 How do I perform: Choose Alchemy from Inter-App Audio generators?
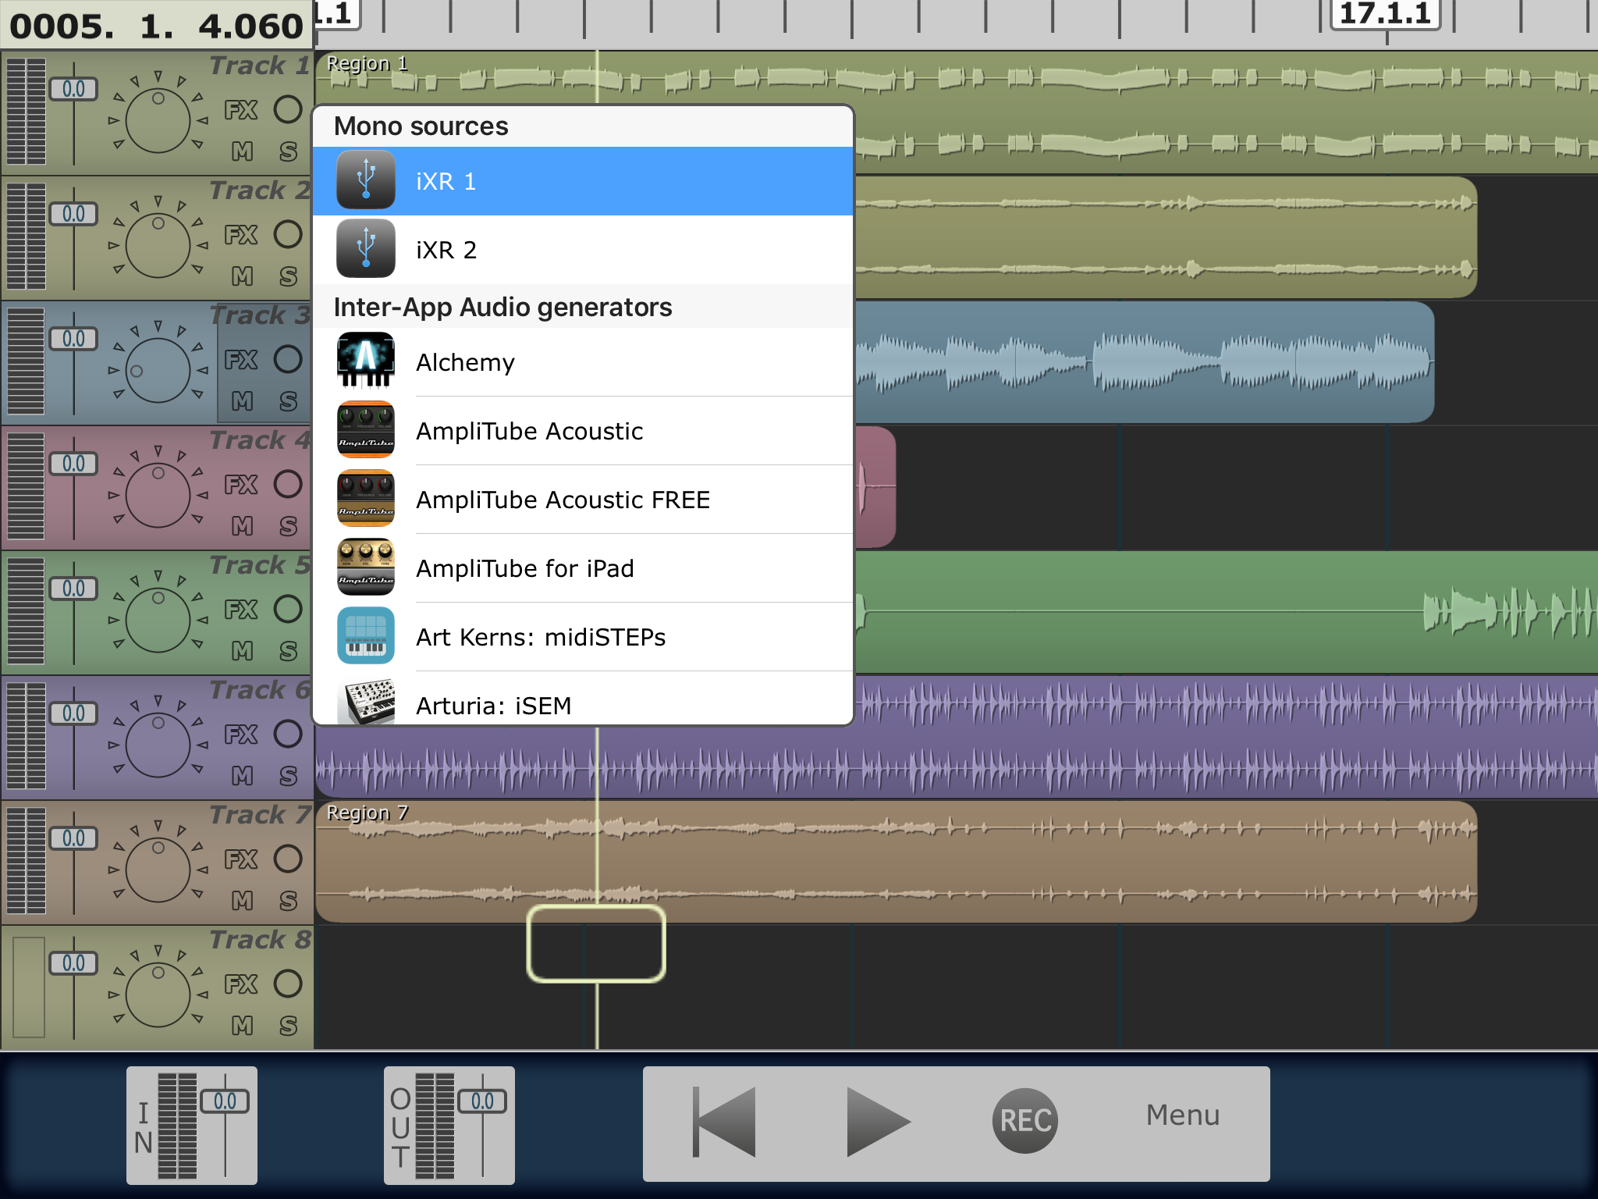(x=583, y=362)
